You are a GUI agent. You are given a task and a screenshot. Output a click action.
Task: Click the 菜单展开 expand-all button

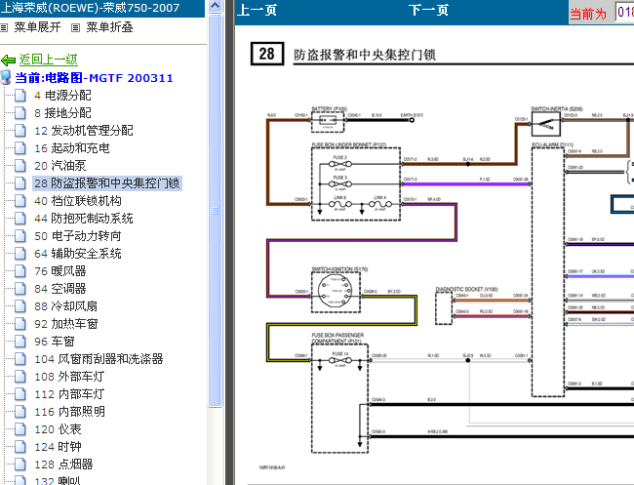click(x=37, y=27)
